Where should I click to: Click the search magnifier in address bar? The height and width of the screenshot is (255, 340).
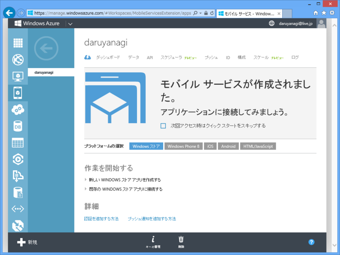[x=195, y=13]
